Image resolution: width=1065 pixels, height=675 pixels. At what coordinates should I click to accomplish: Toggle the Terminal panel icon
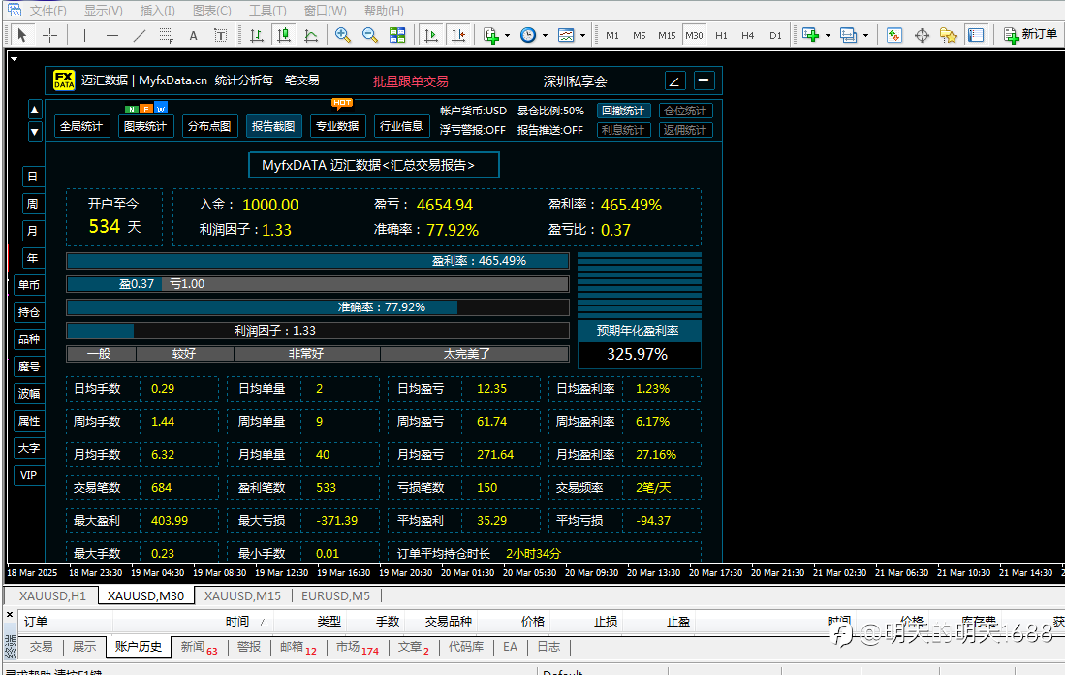pos(976,35)
